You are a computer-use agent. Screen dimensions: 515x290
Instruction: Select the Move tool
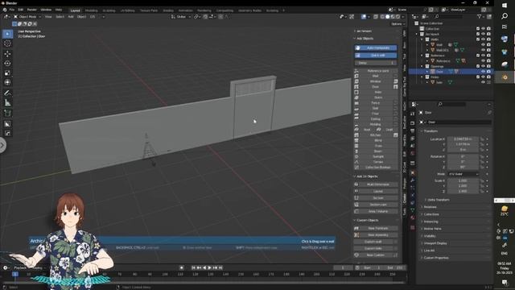[7, 54]
